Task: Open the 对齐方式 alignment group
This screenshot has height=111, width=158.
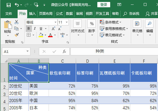Action: (x=77, y=28)
